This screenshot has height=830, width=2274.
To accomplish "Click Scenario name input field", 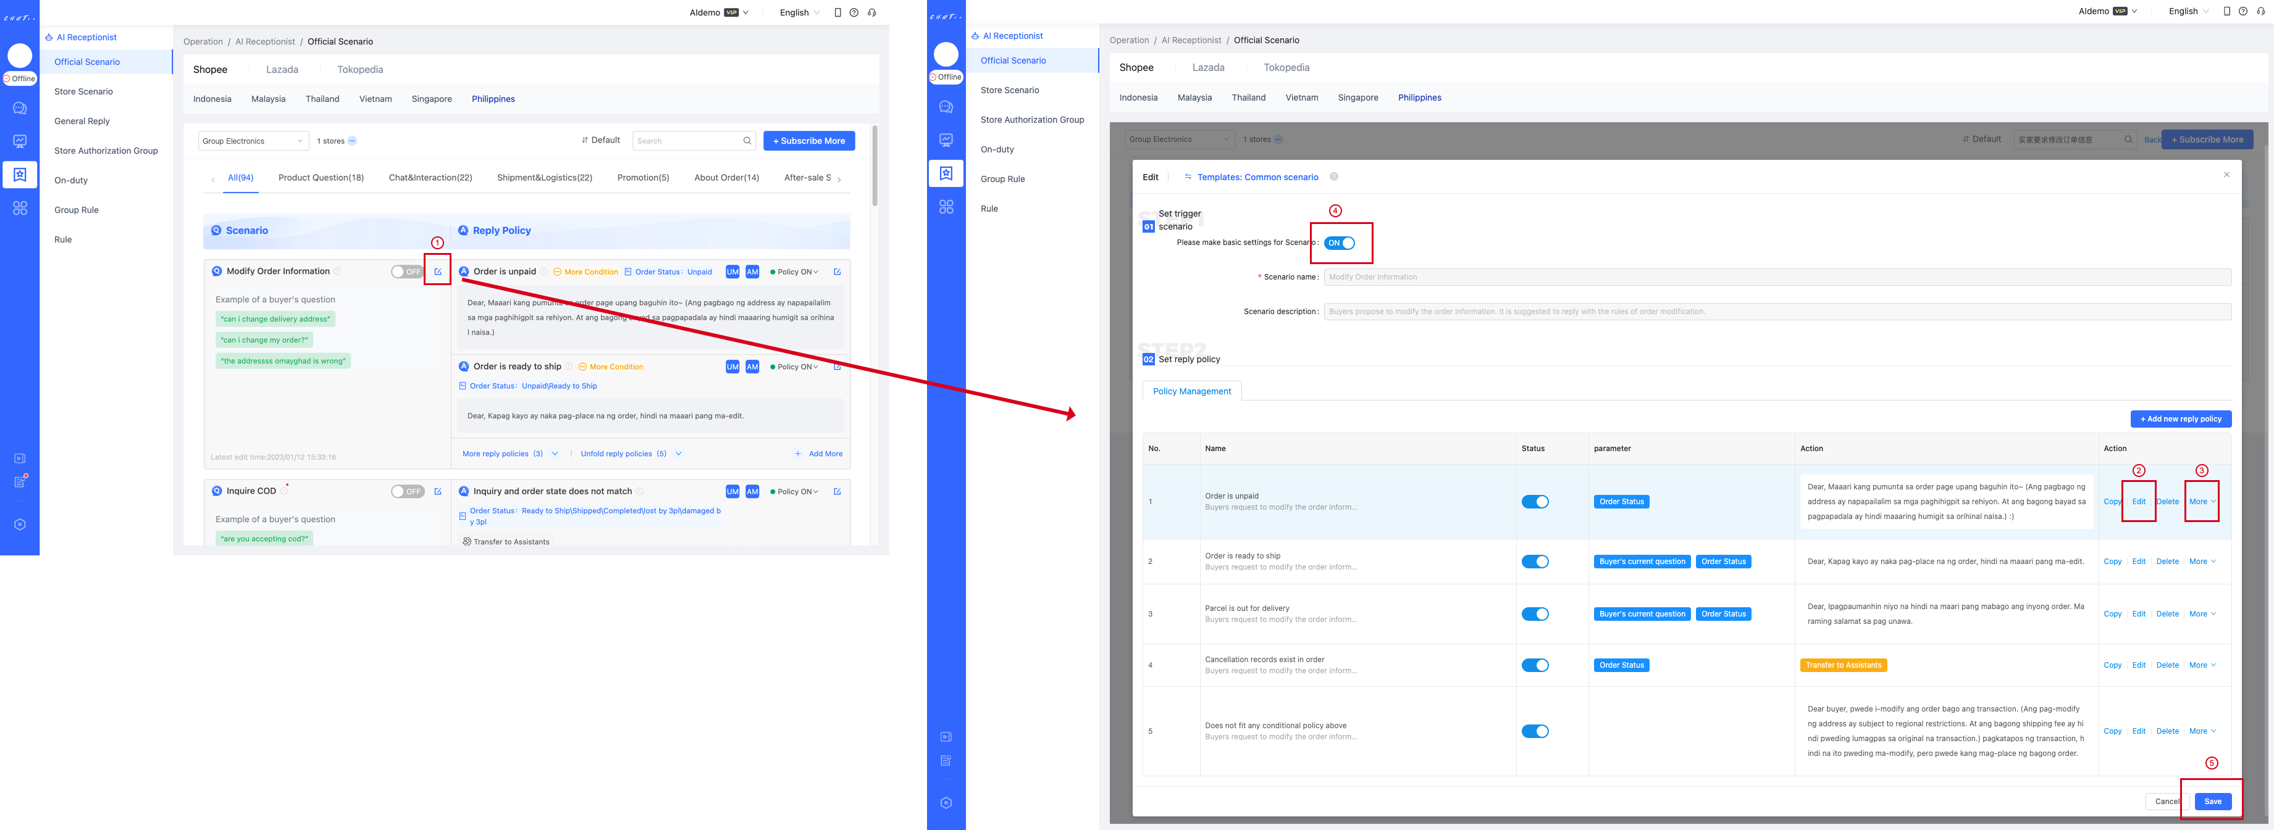I will (1777, 277).
